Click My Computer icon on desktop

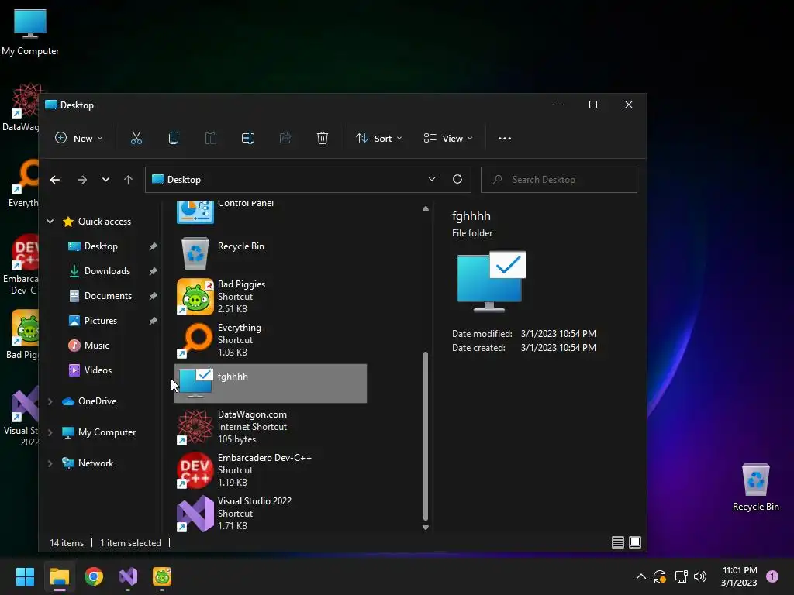pyautogui.click(x=30, y=32)
